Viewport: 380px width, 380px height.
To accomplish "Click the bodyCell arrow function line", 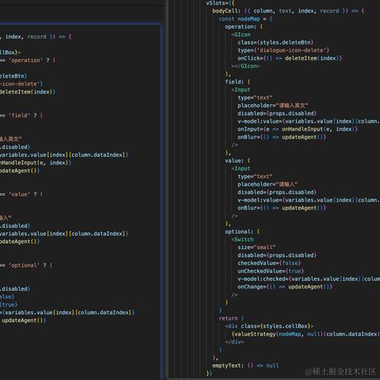I will (288, 11).
